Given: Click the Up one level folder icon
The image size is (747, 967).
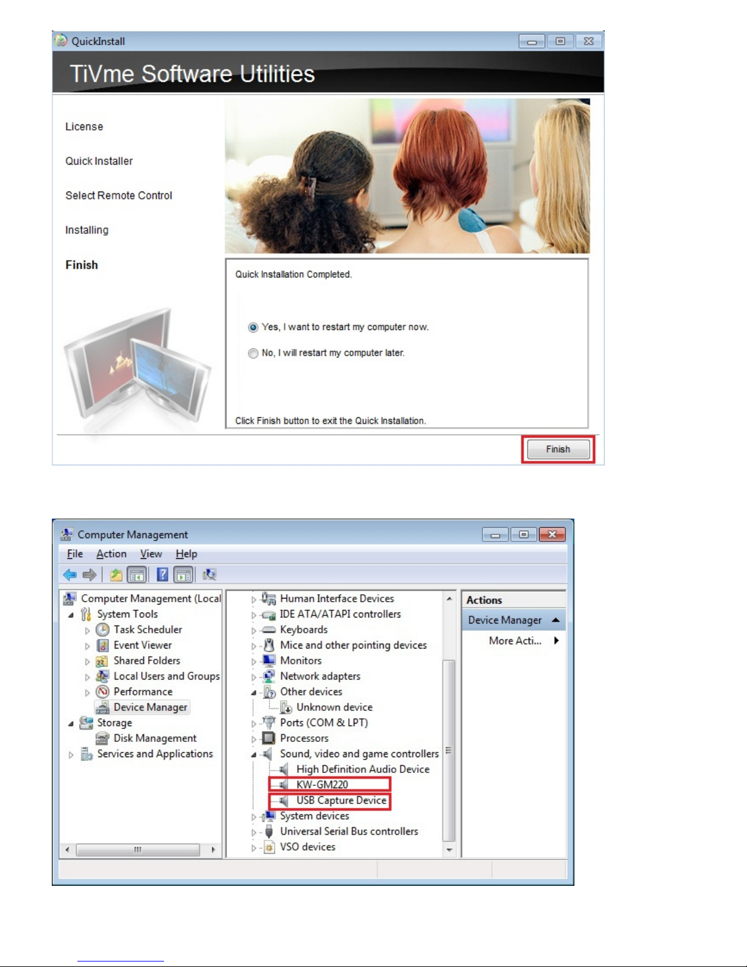Looking at the screenshot, I should tap(116, 575).
